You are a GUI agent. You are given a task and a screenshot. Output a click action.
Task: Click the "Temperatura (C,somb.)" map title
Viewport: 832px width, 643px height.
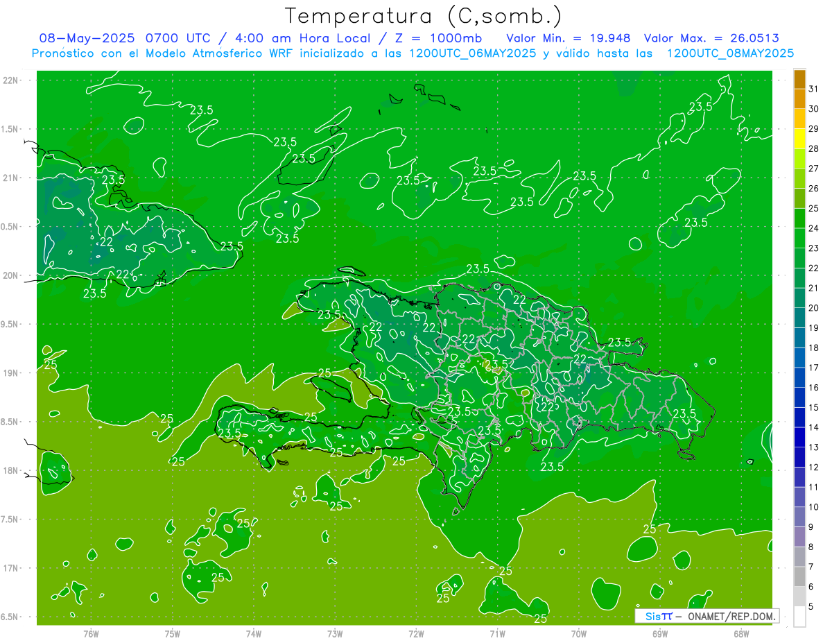pos(423,16)
